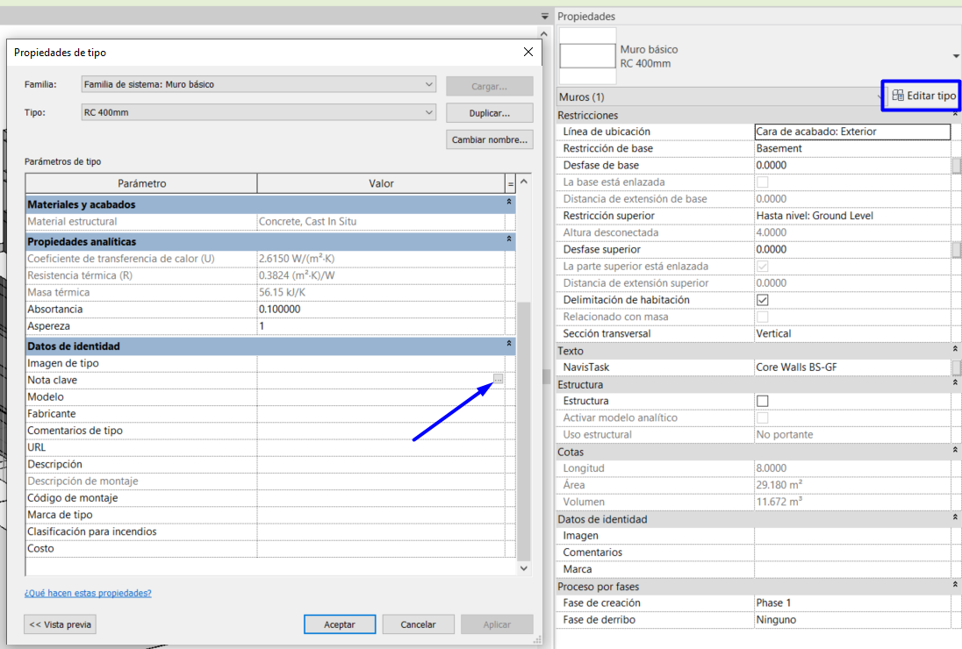The height and width of the screenshot is (649, 962).
Task: Click the Desfase de base value field
Action: point(852,165)
